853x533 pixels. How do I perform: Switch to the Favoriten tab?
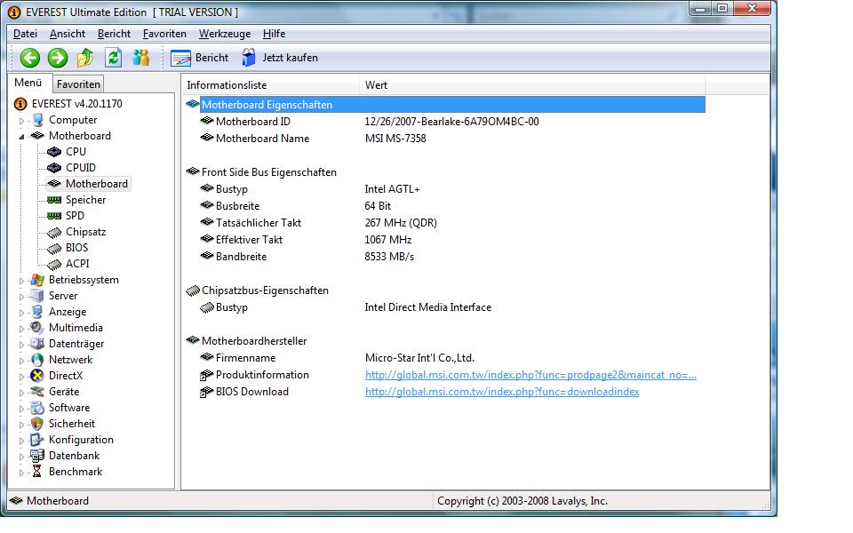tap(78, 84)
